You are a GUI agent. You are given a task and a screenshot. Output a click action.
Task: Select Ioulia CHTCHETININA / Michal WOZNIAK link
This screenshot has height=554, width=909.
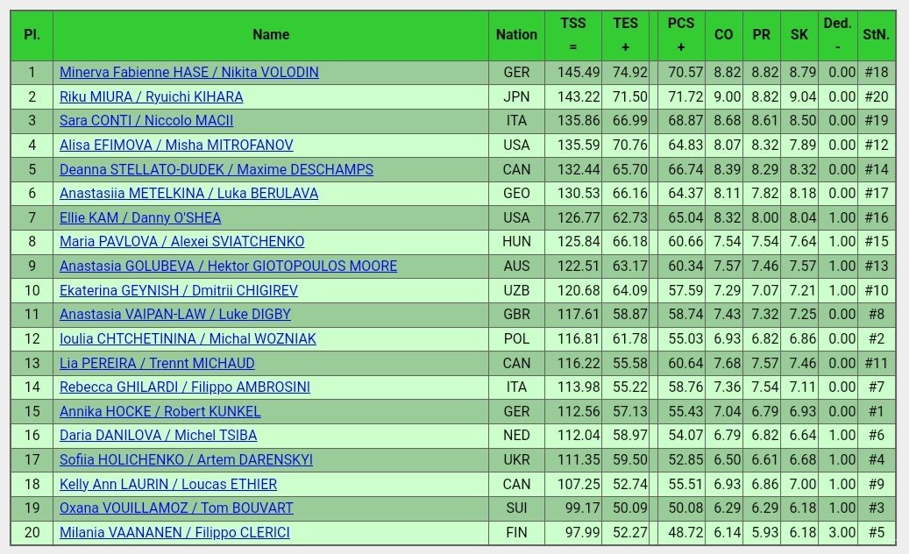click(188, 338)
